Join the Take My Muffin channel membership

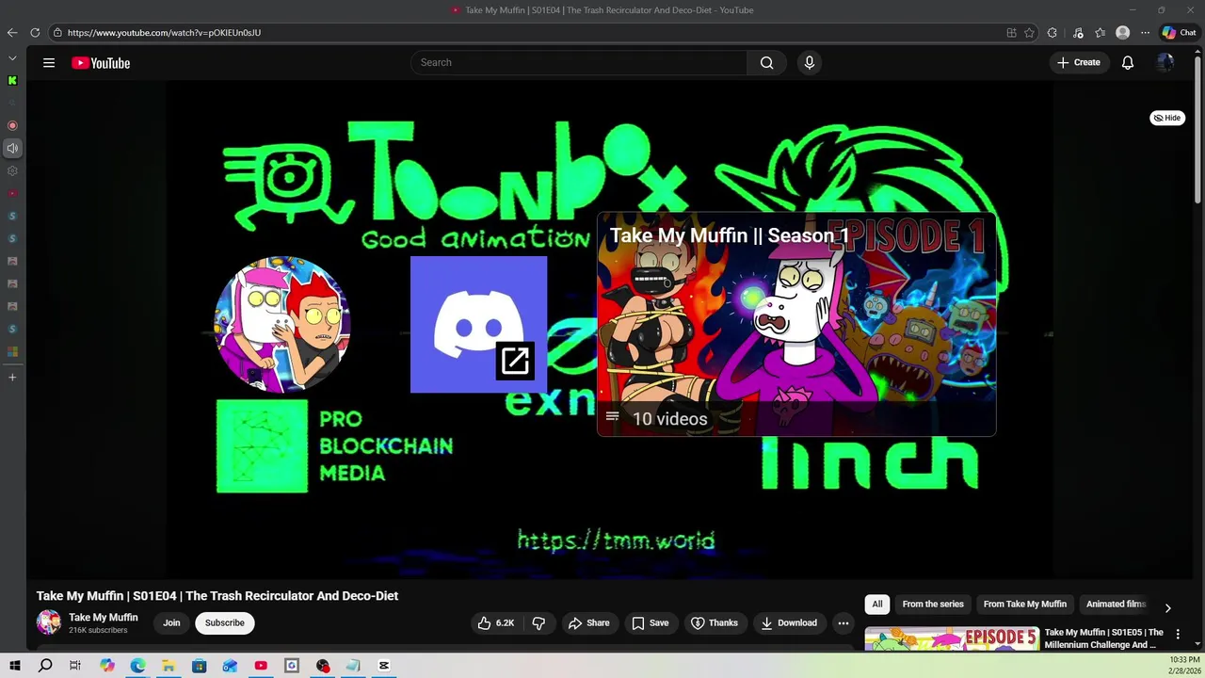171,623
